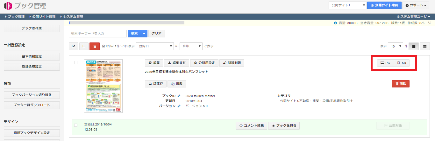Viewport: 435px width, 141px height.
Task: Open the PC preview of the book
Action: [x=385, y=63]
